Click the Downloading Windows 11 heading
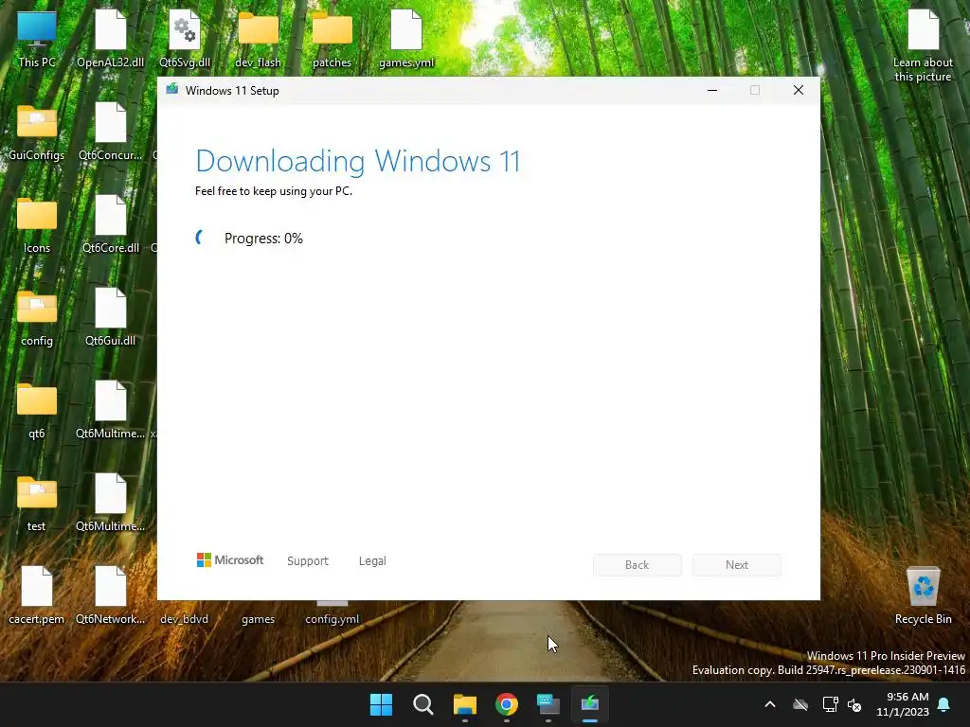The image size is (970, 727). click(x=357, y=161)
